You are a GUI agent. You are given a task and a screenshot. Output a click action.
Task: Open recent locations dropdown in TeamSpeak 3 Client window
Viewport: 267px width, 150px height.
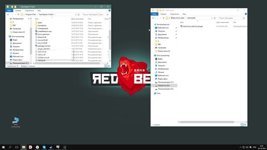15,15
